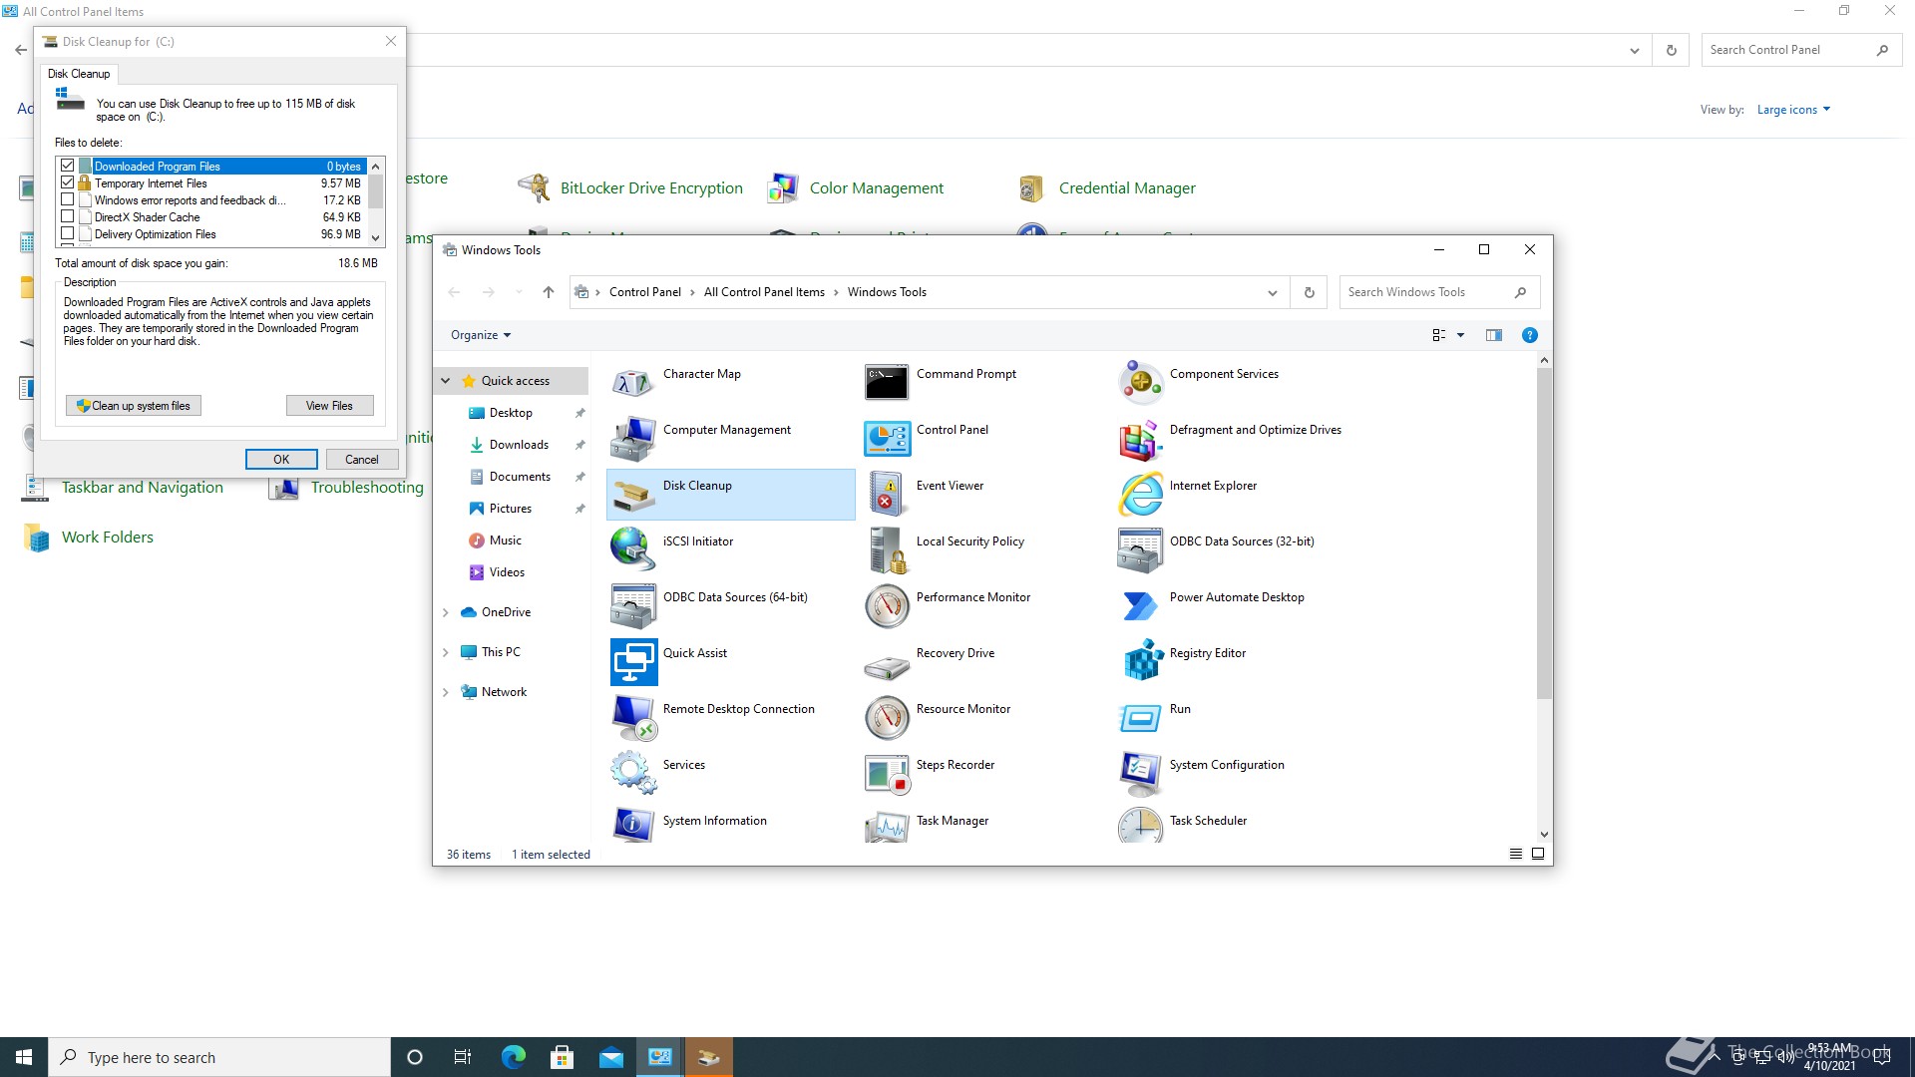Refresh the Windows Tools folder
The image size is (1915, 1077).
(x=1309, y=292)
